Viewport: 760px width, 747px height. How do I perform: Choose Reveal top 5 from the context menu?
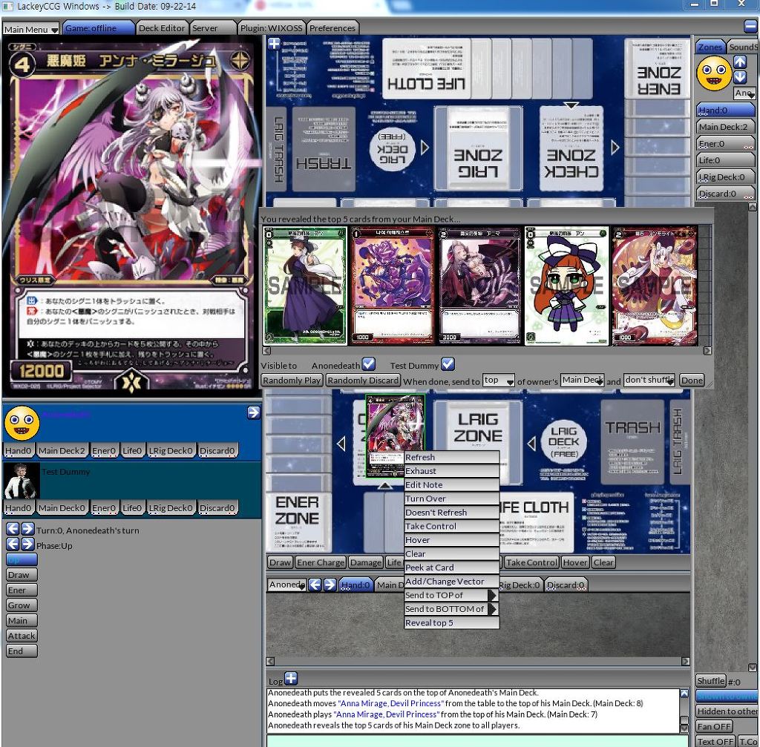pyautogui.click(x=451, y=623)
